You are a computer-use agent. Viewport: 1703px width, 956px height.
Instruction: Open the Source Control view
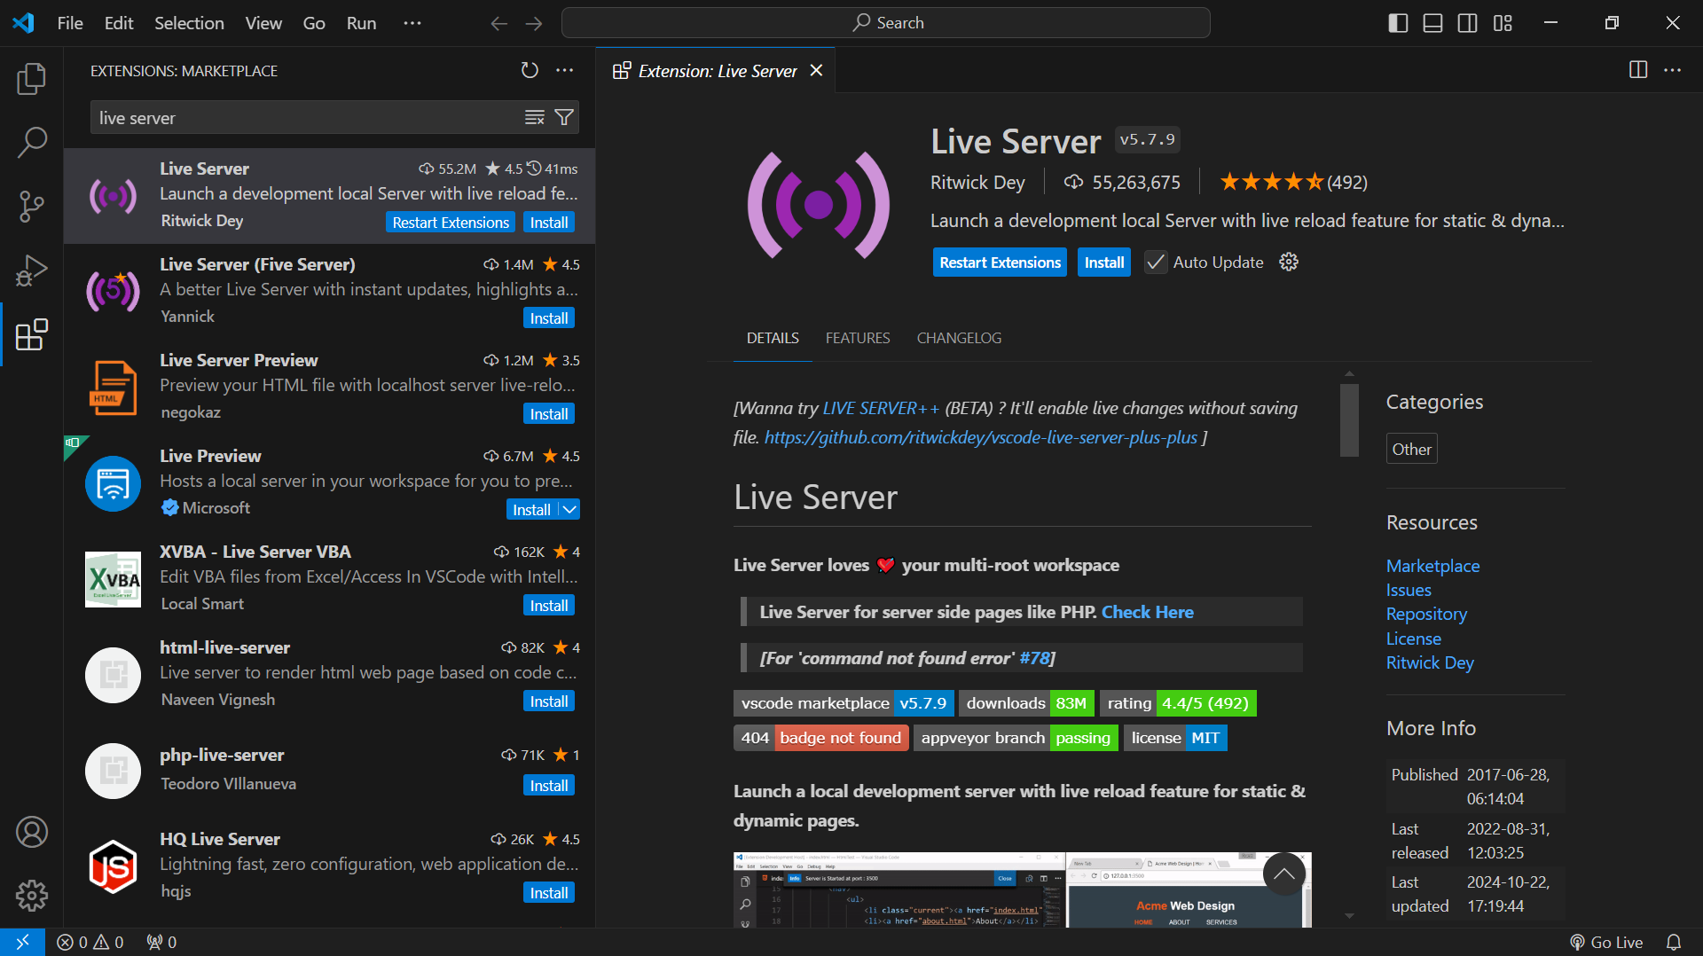pyautogui.click(x=32, y=206)
